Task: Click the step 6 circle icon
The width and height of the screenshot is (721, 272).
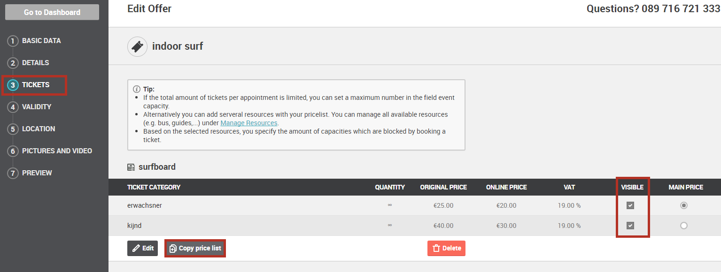Action: click(13, 151)
